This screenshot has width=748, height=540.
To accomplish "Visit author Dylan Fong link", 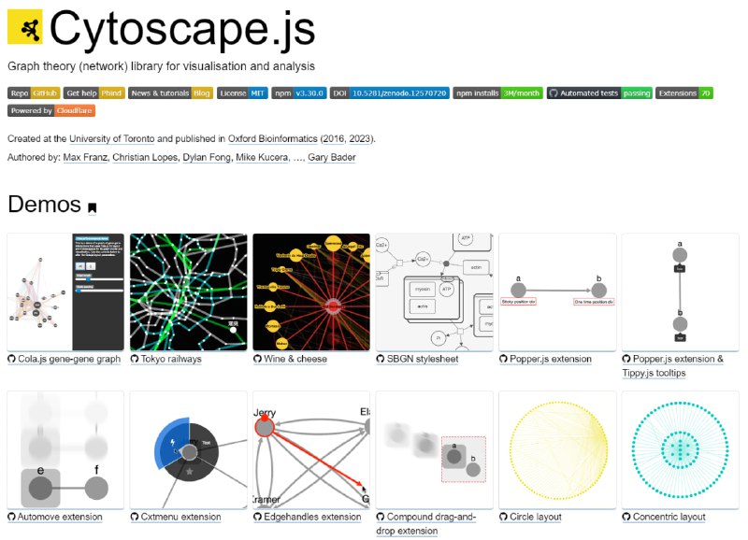I will (x=207, y=157).
